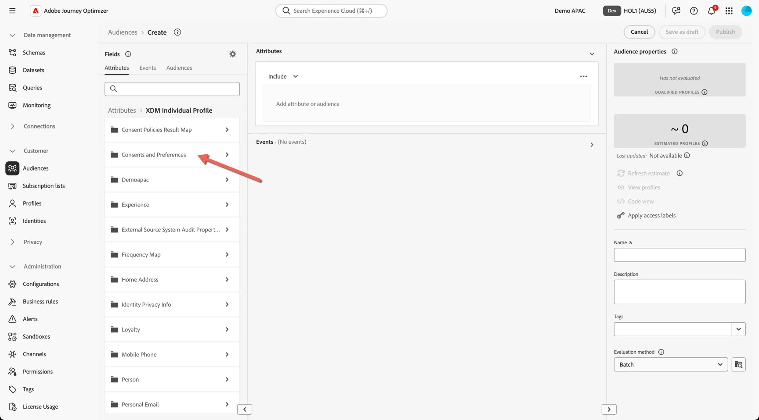This screenshot has height=420, width=759.
Task: Collapse the Data management section
Action: pyautogui.click(x=12, y=35)
